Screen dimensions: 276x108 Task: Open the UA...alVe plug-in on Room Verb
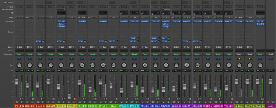point(250,21)
